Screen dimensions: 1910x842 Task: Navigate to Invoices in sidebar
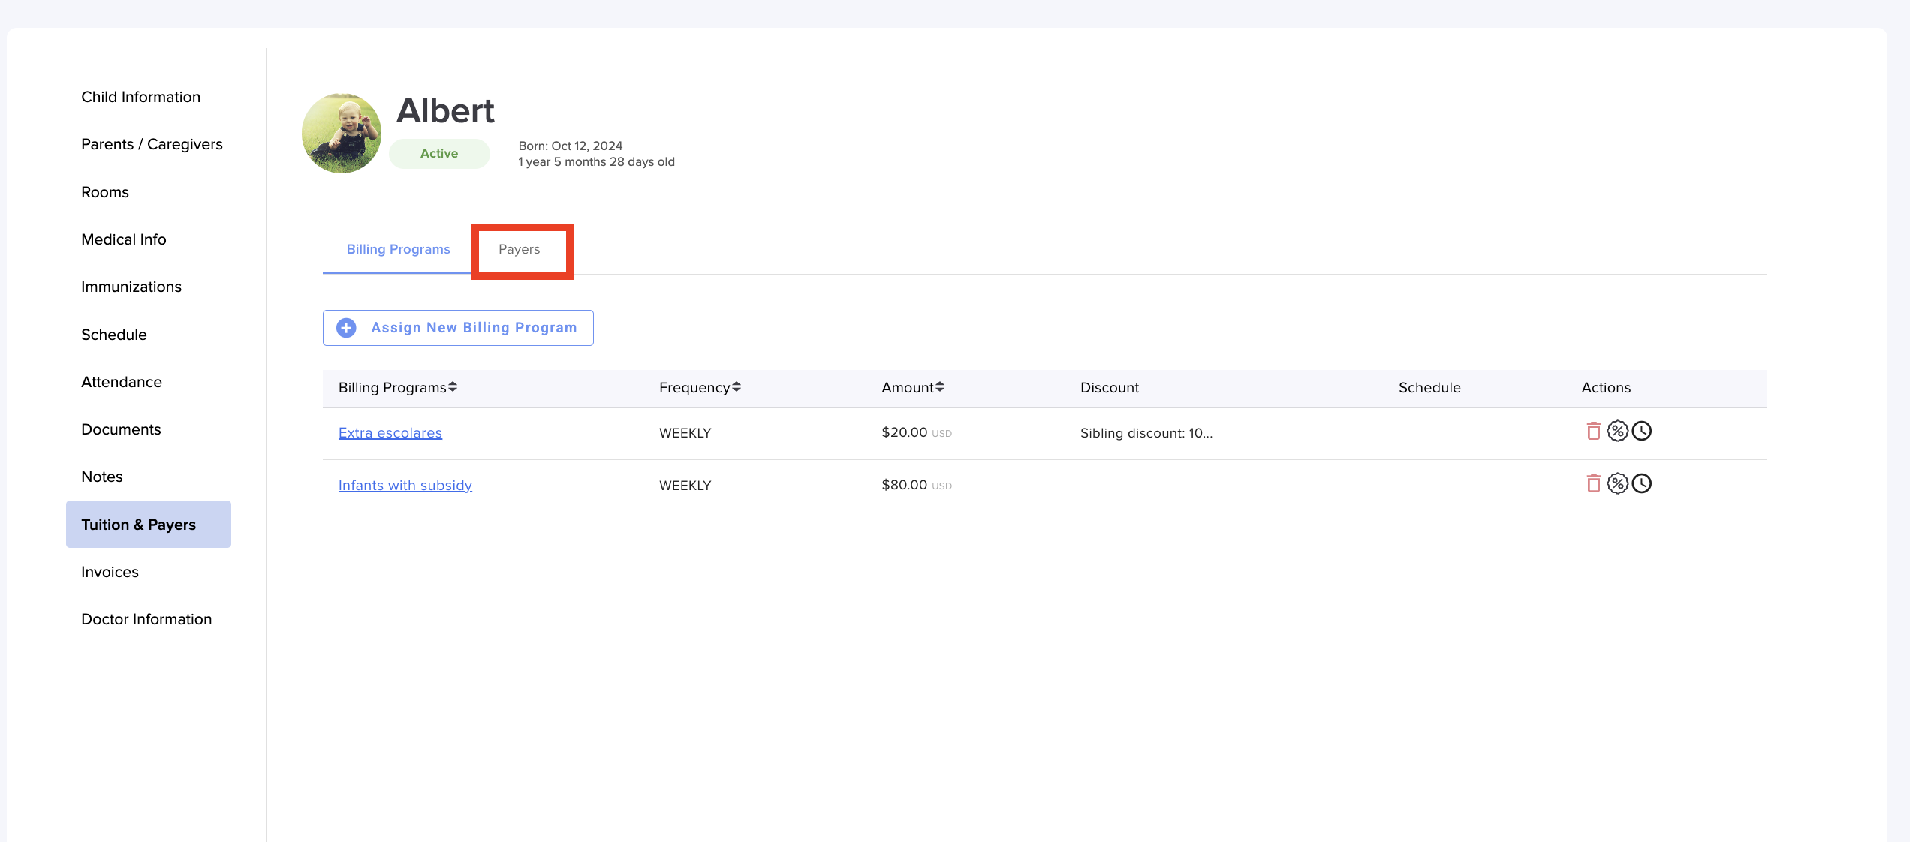pyautogui.click(x=110, y=572)
